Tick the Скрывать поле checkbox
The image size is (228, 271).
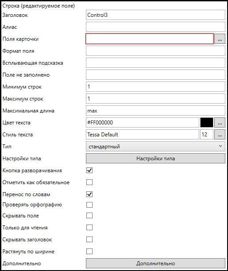[89, 216]
